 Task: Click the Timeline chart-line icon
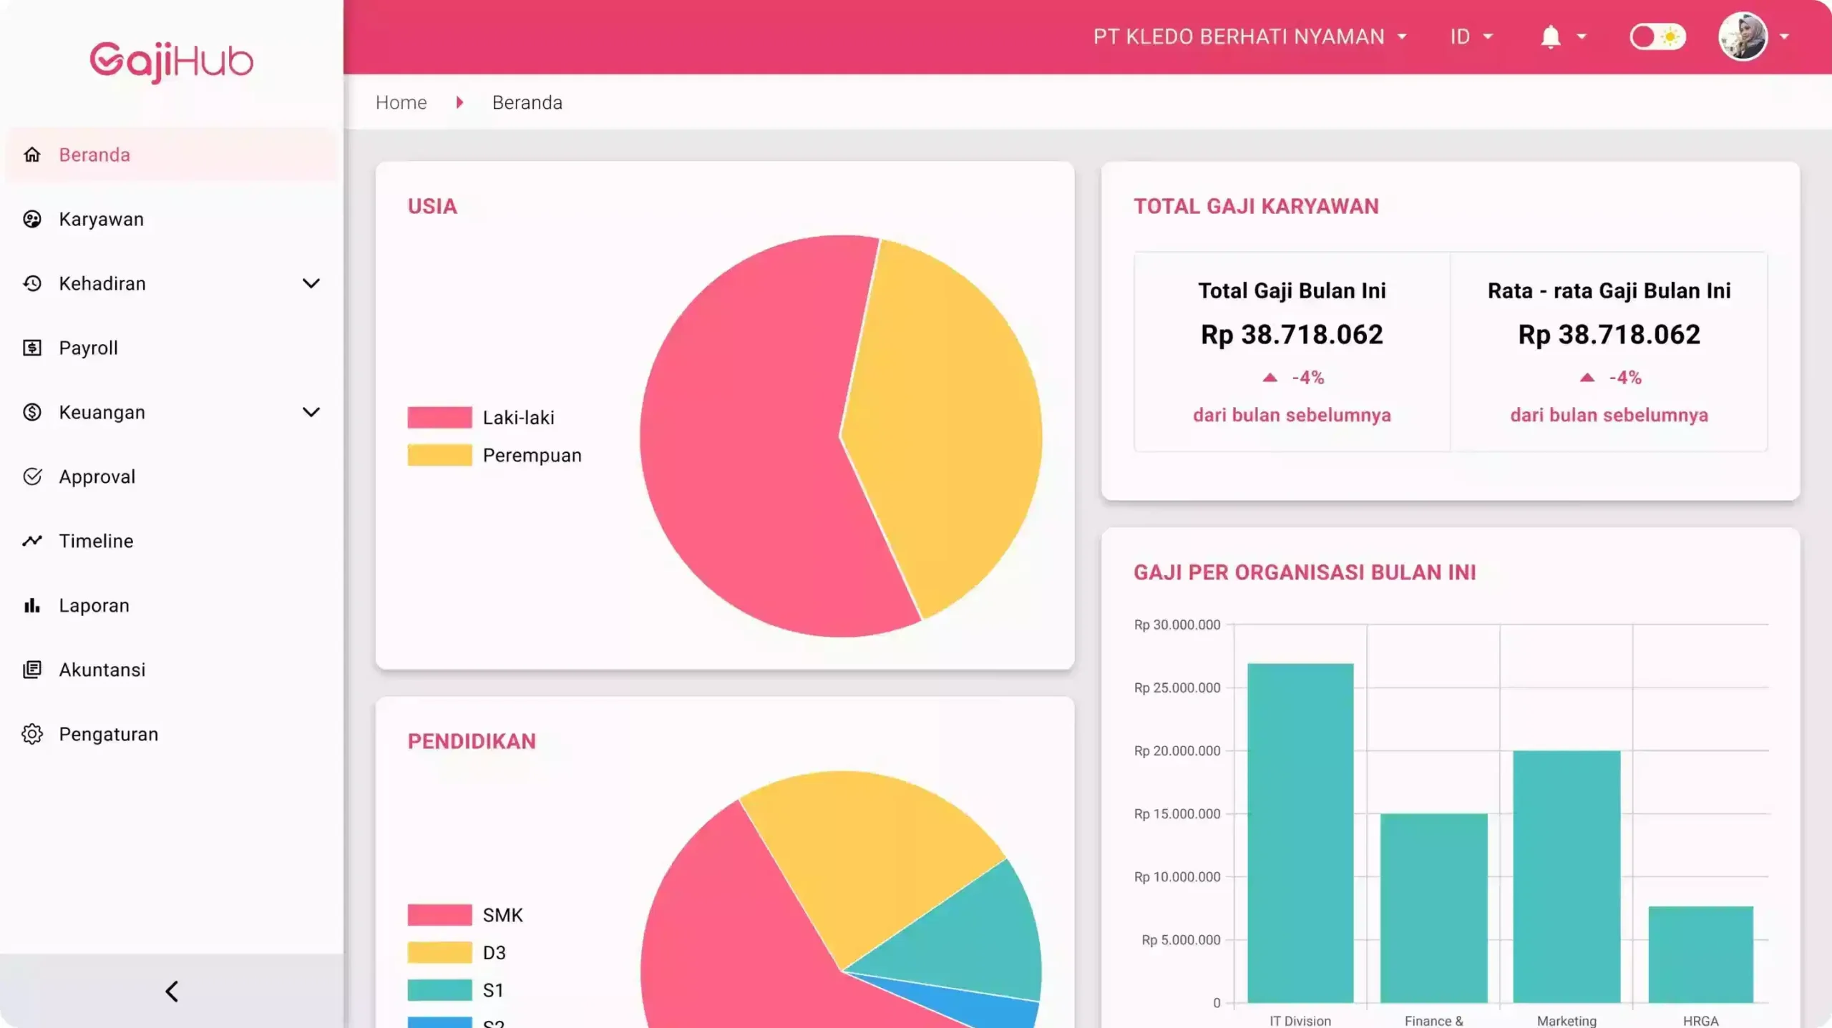point(32,541)
